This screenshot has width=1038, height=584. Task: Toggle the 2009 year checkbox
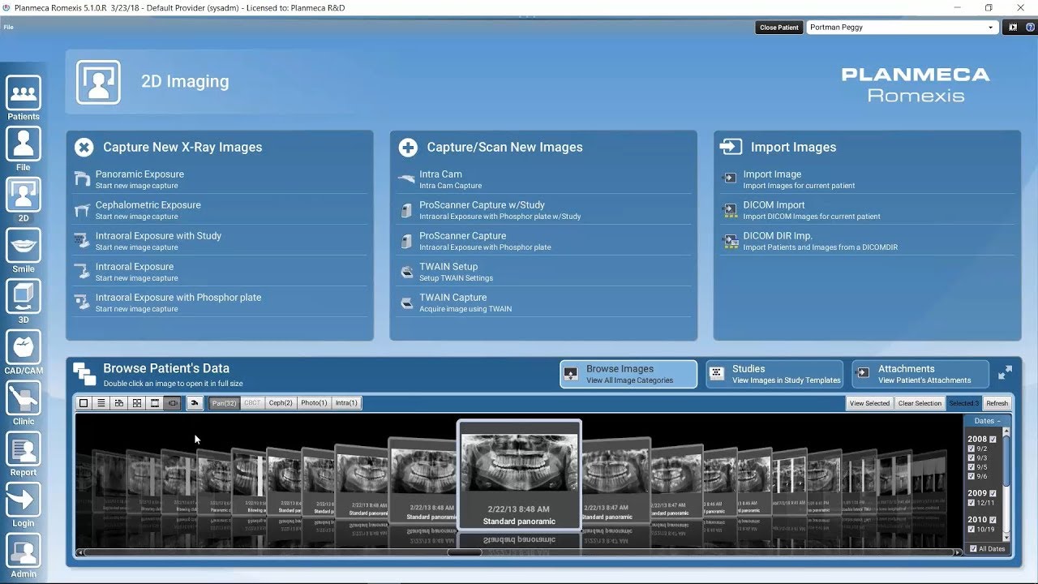[x=993, y=493]
